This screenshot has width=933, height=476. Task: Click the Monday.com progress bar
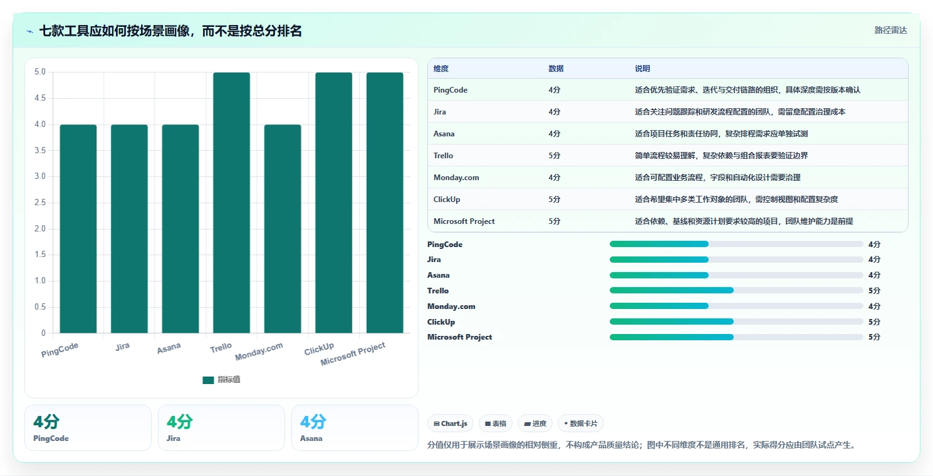click(x=736, y=306)
